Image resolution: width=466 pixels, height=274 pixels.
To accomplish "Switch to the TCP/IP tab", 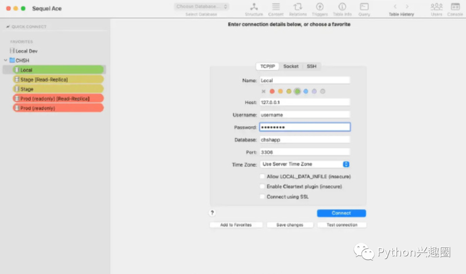I will pyautogui.click(x=268, y=66).
